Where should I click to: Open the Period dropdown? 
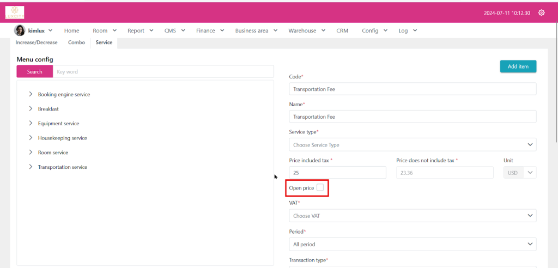[x=412, y=244]
